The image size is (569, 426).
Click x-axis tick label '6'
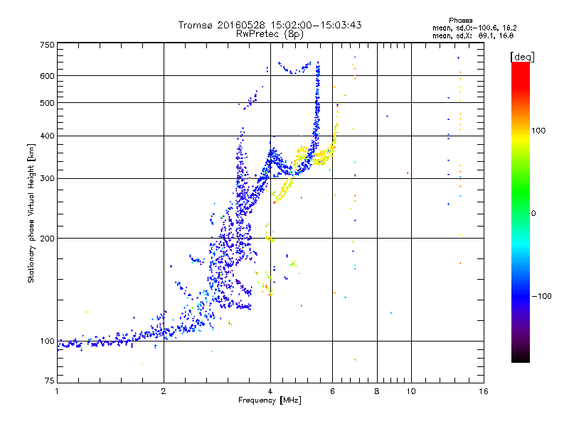point(332,391)
